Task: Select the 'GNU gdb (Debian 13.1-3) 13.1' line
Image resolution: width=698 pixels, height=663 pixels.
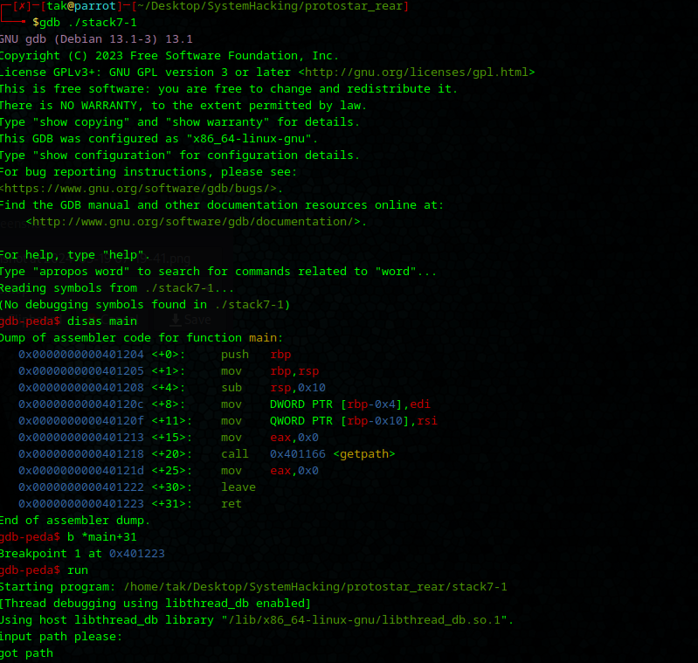Action: [96, 38]
